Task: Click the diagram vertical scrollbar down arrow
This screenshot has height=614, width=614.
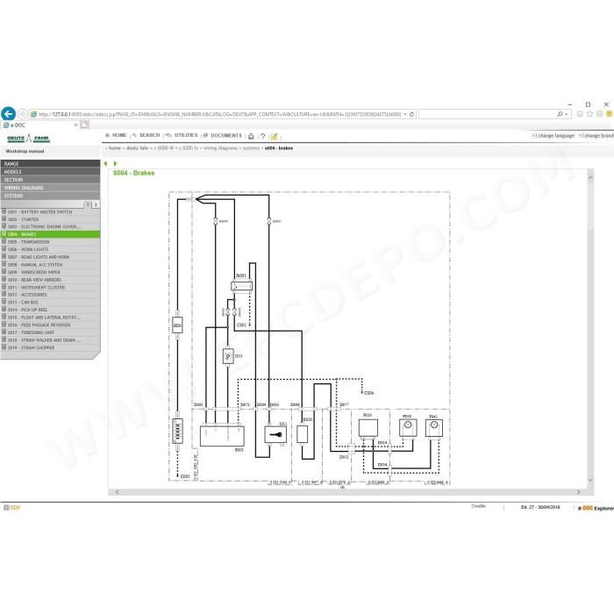Action: (x=590, y=480)
